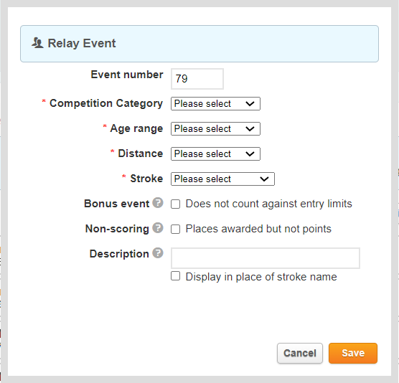Open the Non-scoring help question mark
399x383 pixels.
pos(158,228)
